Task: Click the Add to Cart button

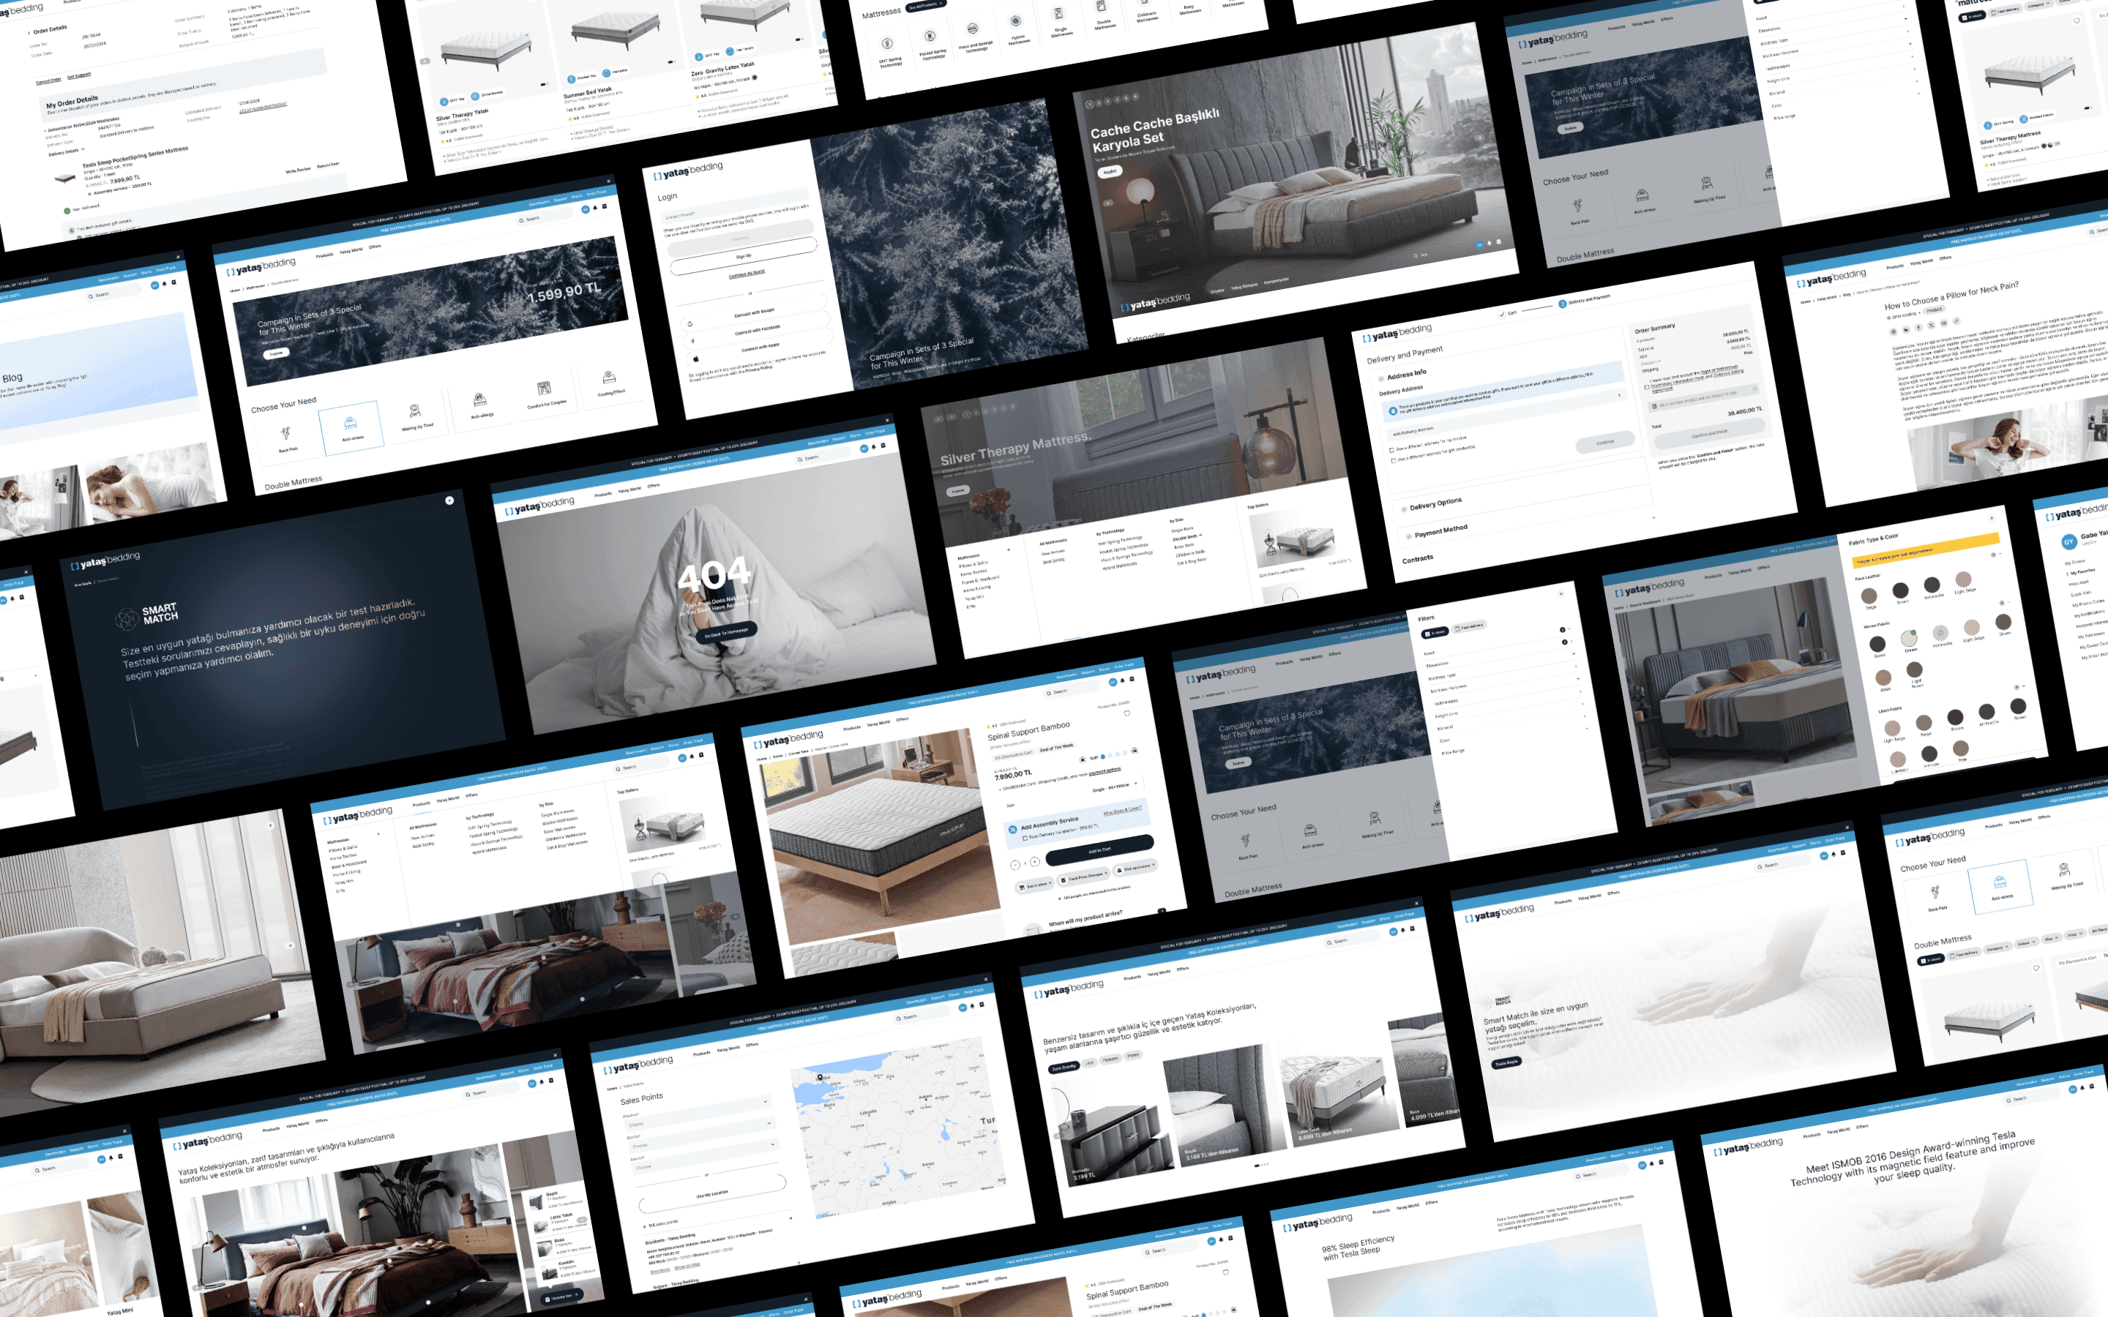Action: tap(1099, 849)
